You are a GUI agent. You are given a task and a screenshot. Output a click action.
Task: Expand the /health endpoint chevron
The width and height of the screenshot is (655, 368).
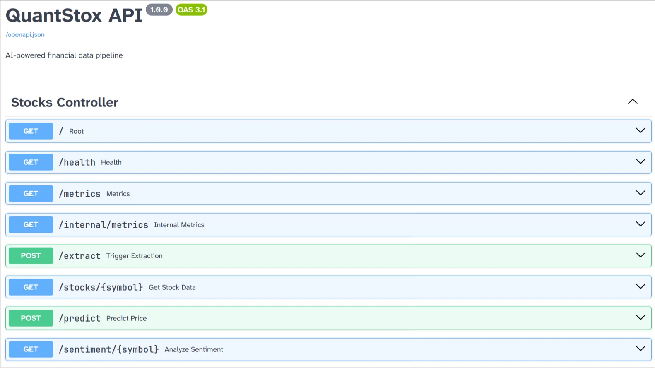(x=640, y=162)
